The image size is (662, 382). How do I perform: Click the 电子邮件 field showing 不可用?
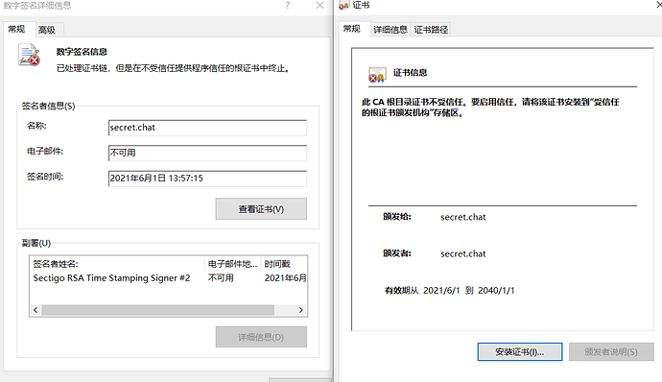click(207, 153)
